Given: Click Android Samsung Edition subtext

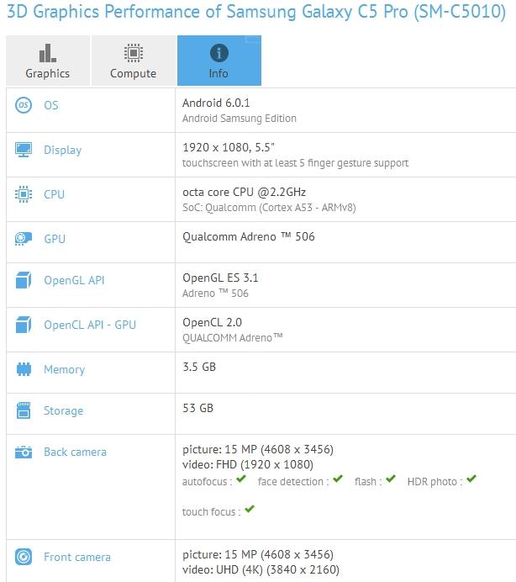Looking at the screenshot, I should (x=240, y=119).
